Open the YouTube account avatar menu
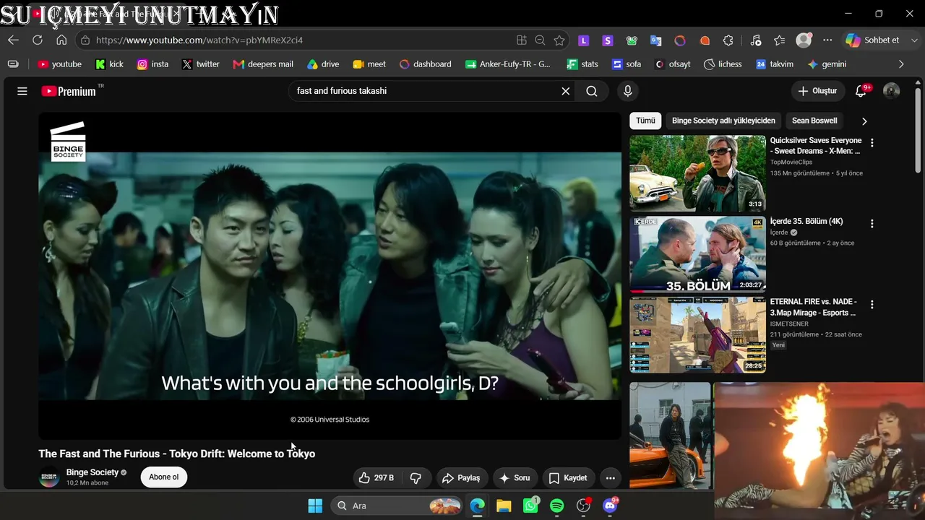The image size is (925, 520). [892, 91]
